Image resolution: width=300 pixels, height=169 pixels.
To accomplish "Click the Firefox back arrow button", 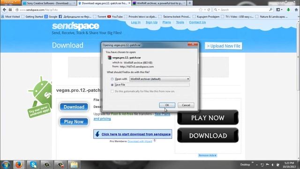I will (x=5, y=9).
